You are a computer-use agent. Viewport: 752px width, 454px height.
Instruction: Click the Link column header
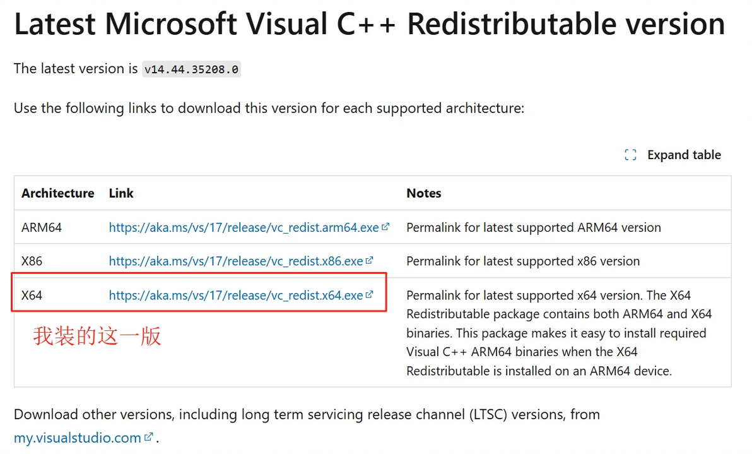click(121, 193)
